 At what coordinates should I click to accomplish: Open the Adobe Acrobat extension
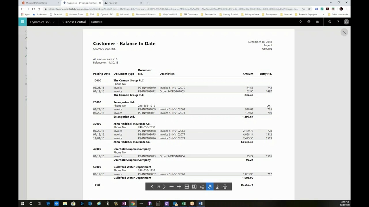click(327, 9)
